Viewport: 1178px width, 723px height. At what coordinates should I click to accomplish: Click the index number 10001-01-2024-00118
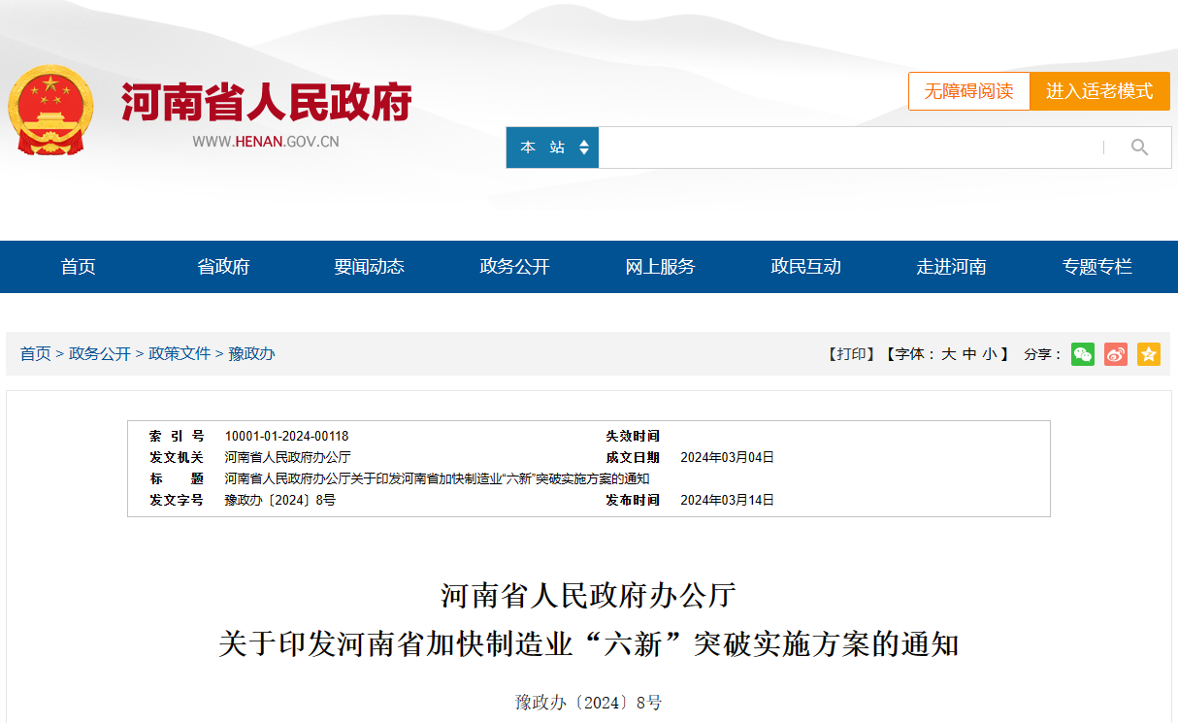[286, 437]
